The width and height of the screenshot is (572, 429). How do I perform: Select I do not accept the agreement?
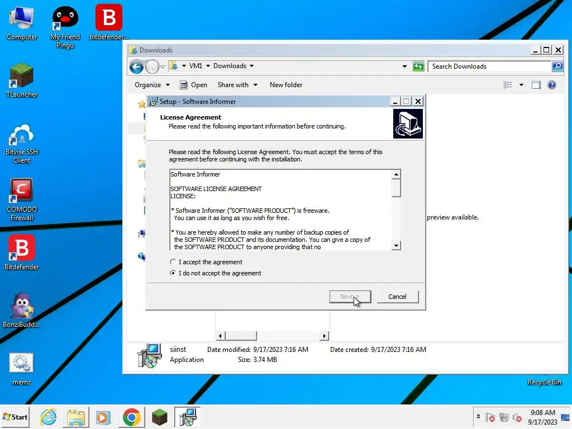point(216,273)
